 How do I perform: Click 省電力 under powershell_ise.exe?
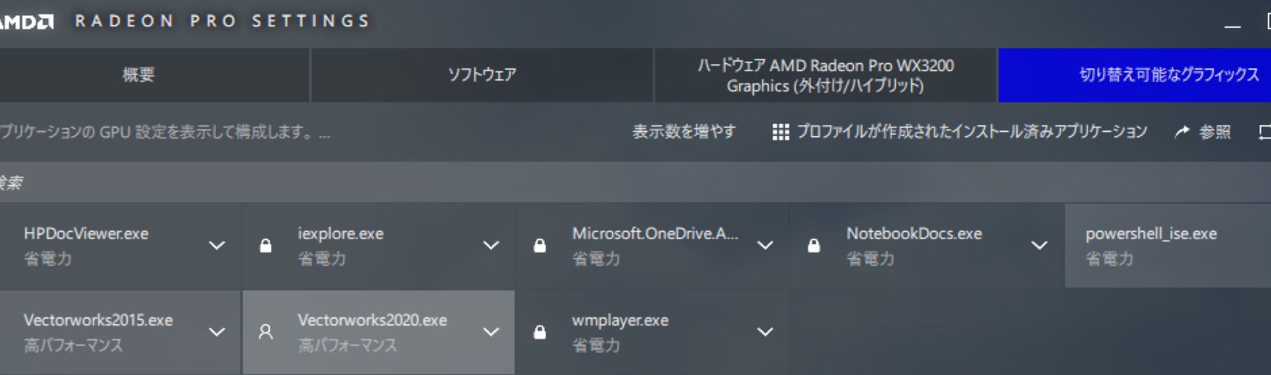pyautogui.click(x=1110, y=259)
